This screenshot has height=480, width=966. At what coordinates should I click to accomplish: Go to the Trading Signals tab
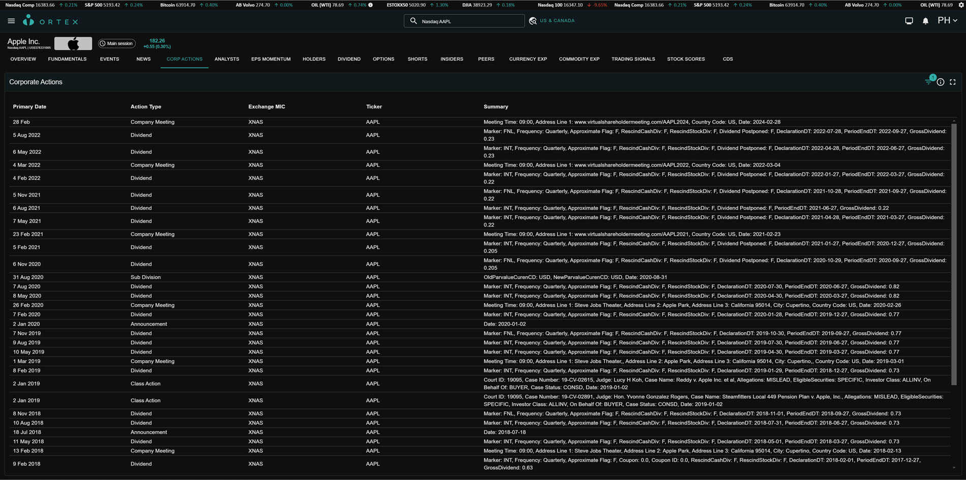(x=633, y=59)
